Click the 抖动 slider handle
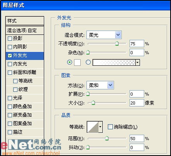This screenshot has height=156, width=171. 88,147
